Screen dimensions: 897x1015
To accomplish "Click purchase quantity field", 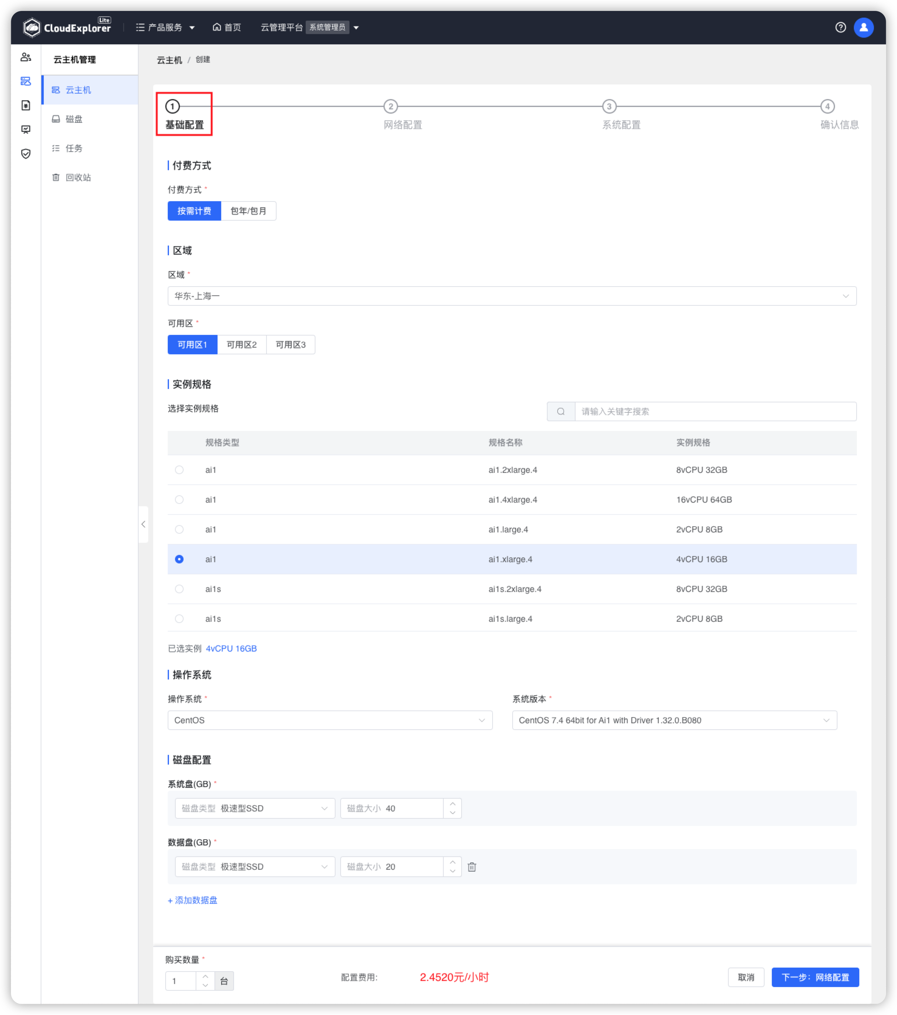I will [181, 981].
